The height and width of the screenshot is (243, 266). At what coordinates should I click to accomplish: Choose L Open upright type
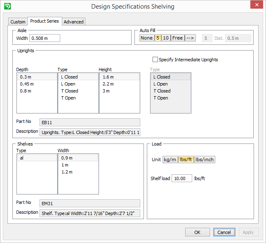[x=68, y=84]
